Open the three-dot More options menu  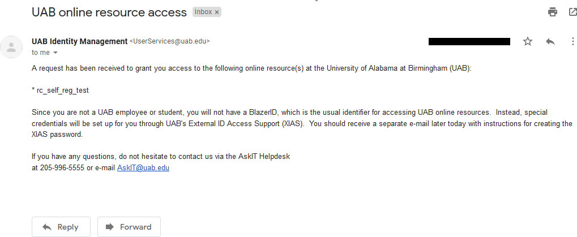(572, 41)
